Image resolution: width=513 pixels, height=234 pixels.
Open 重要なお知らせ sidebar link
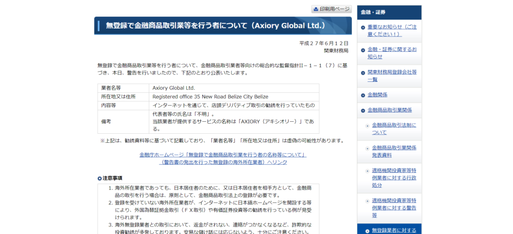pyautogui.click(x=392, y=31)
